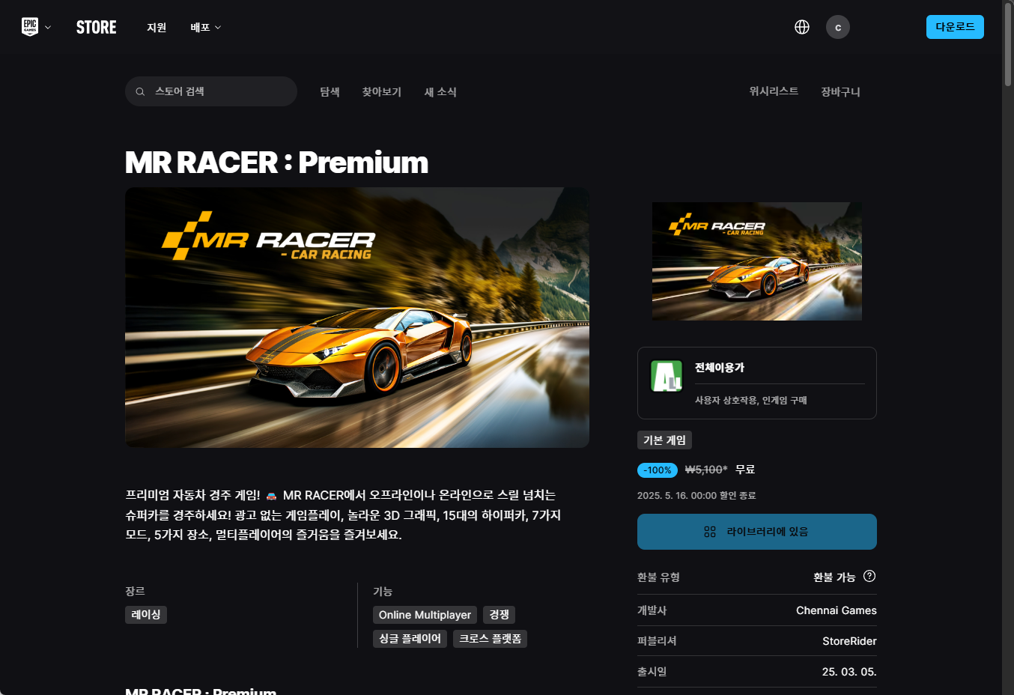This screenshot has height=695, width=1014.
Task: Click the 라이브러리에 있음 button
Action: [x=757, y=532]
